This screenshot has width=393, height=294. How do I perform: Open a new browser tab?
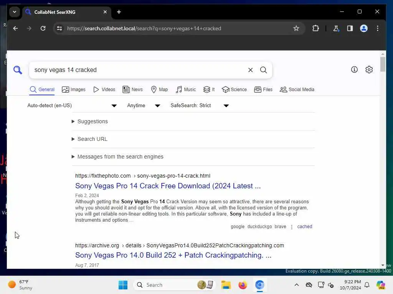[119, 12]
